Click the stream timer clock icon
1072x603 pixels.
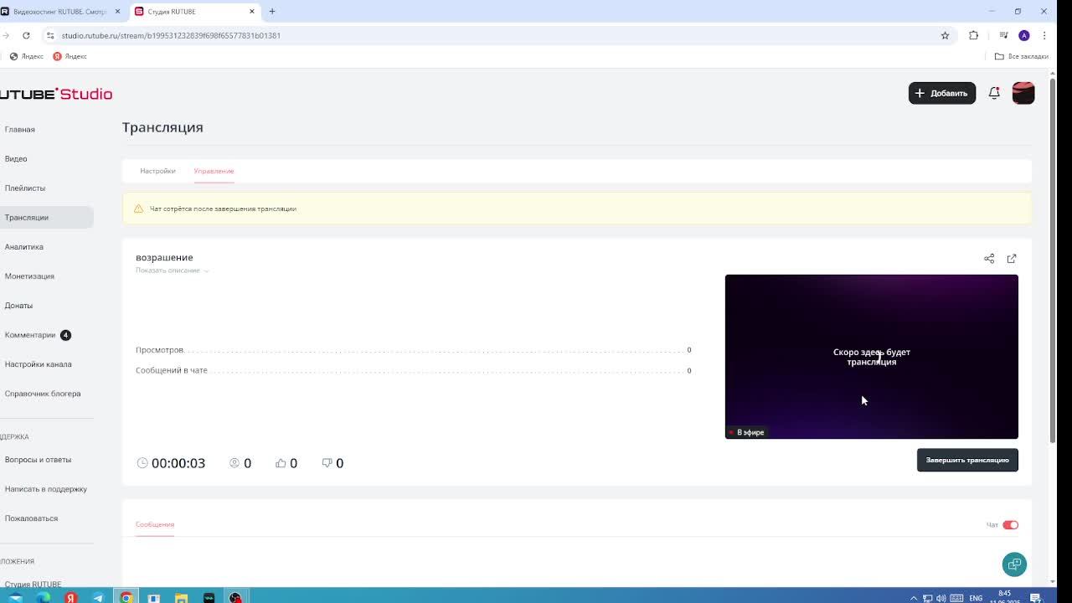tap(142, 463)
